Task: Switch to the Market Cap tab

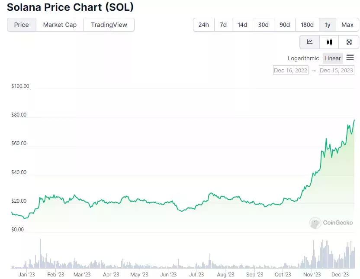Action: [60, 25]
